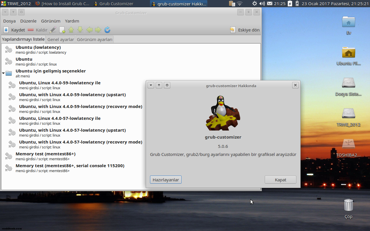Viewport: 370px width, 231px height.
Task: Click the clipboard manager tray icon
Action: pyautogui.click(x=232, y=4)
